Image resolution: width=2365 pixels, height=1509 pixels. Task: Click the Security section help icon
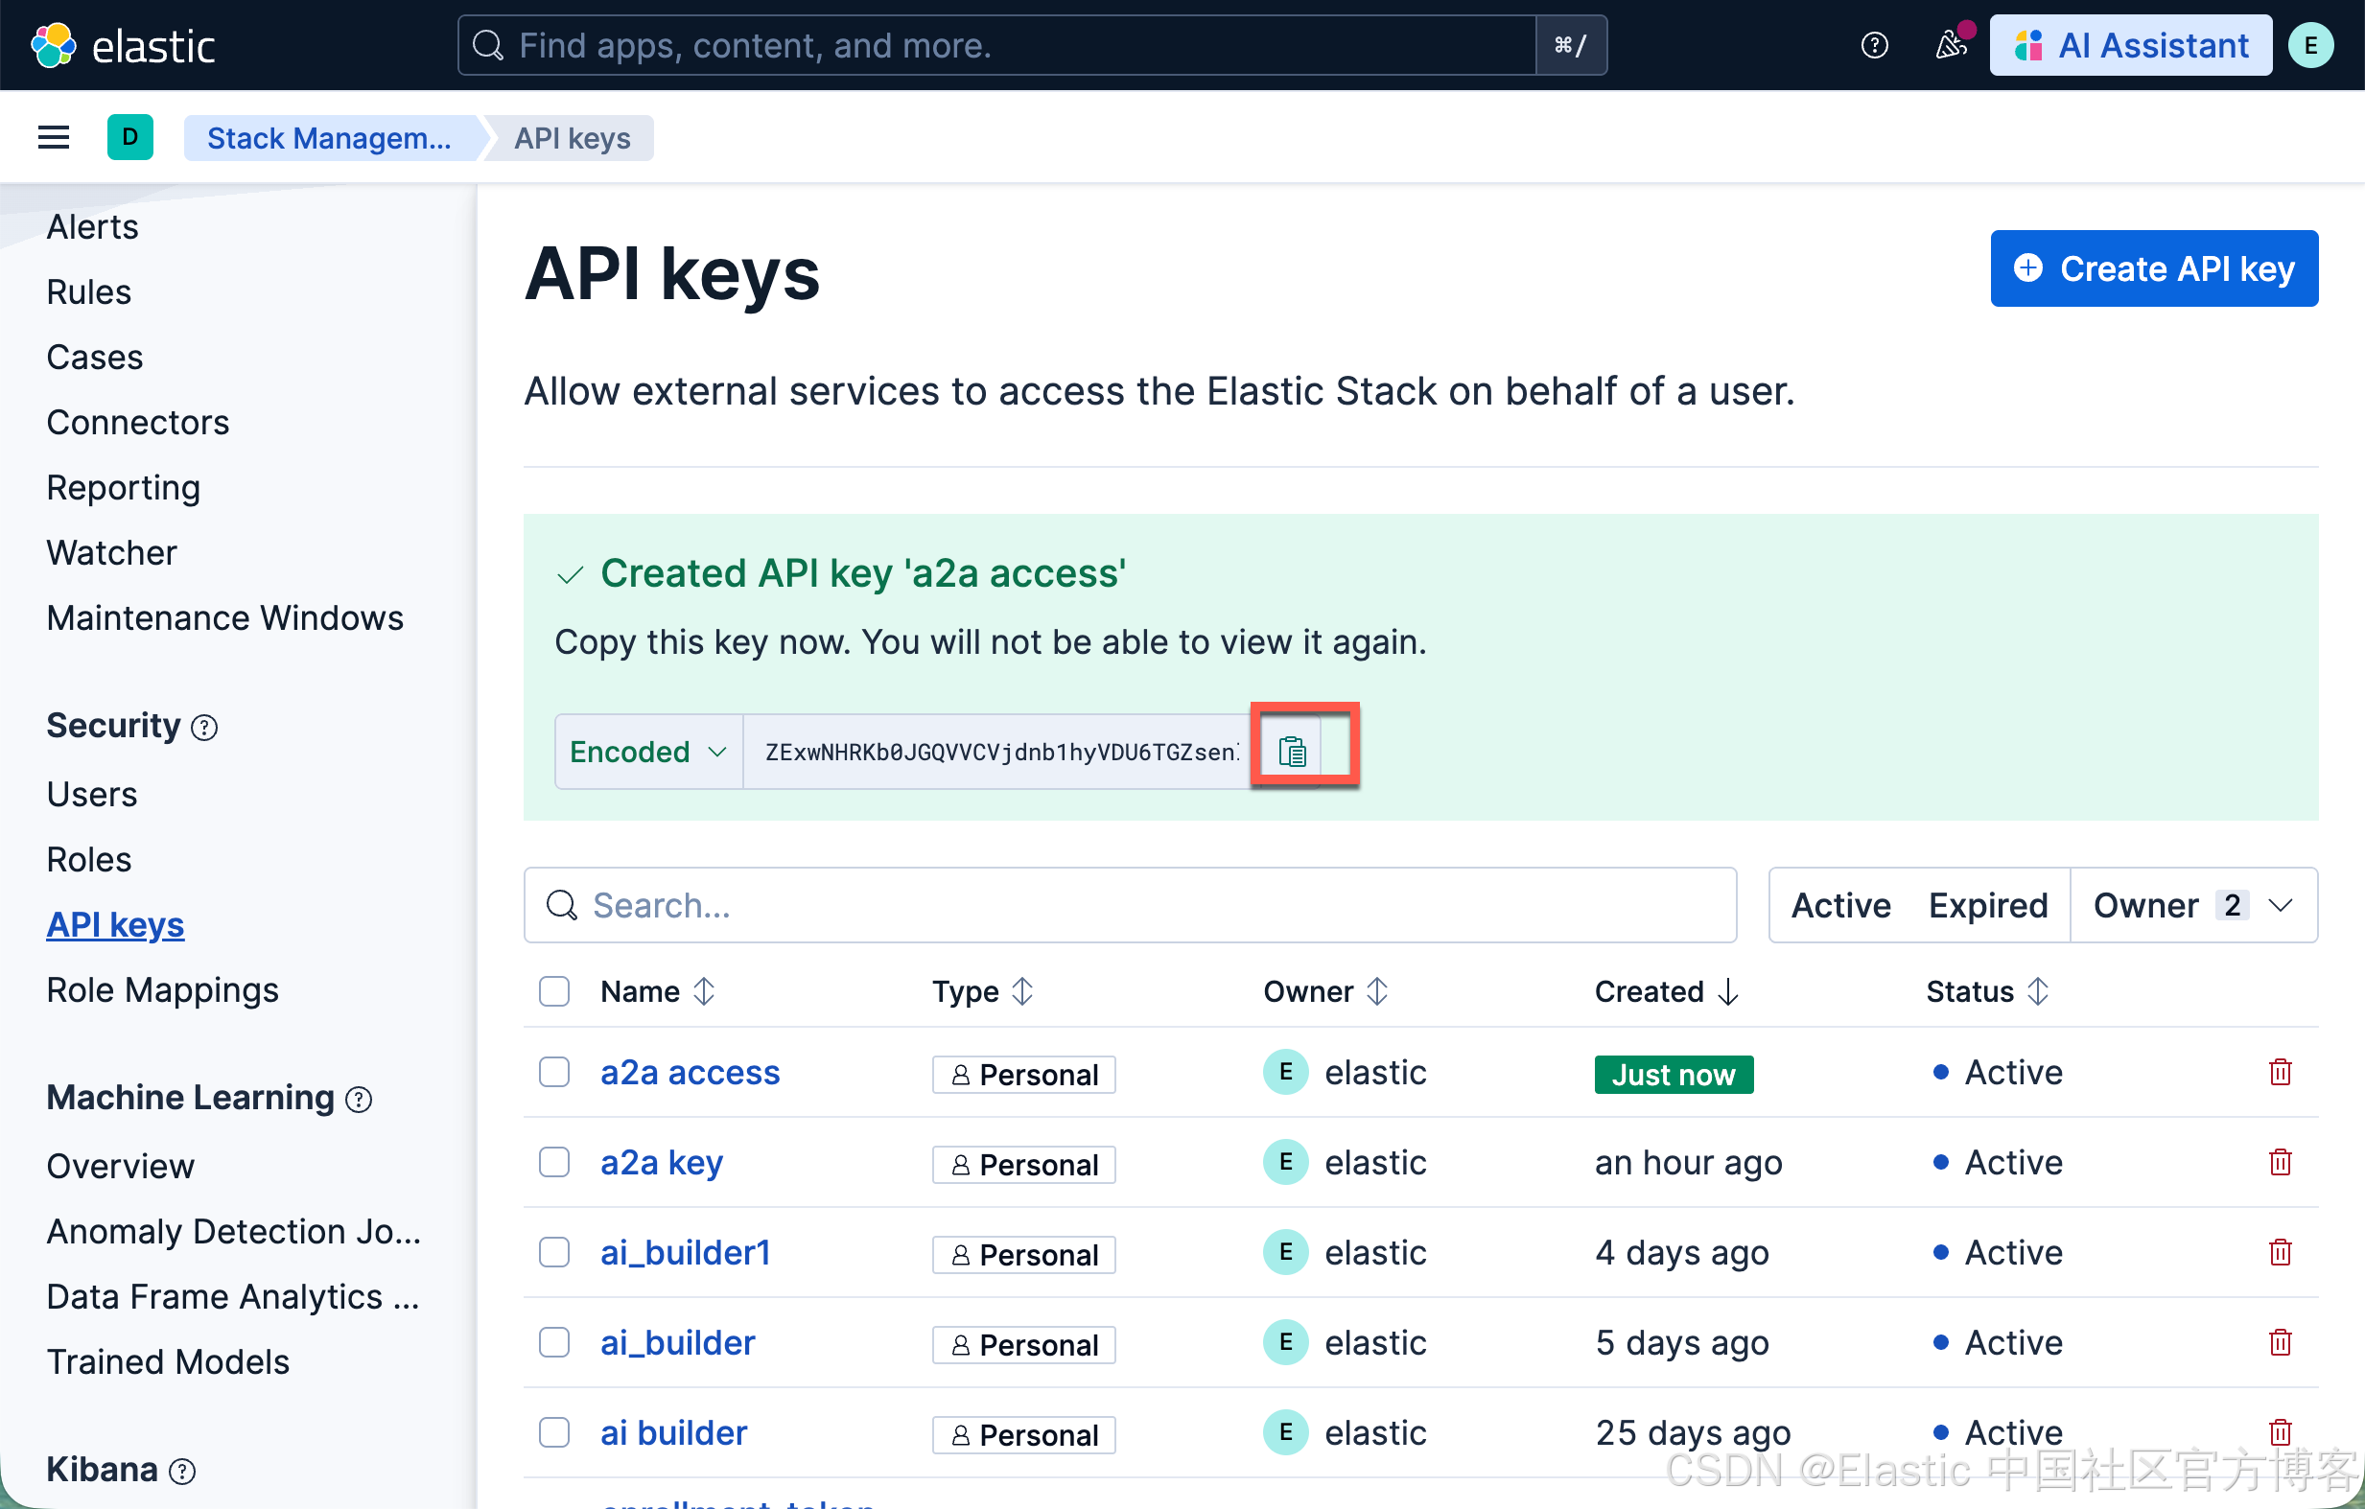pos(204,728)
